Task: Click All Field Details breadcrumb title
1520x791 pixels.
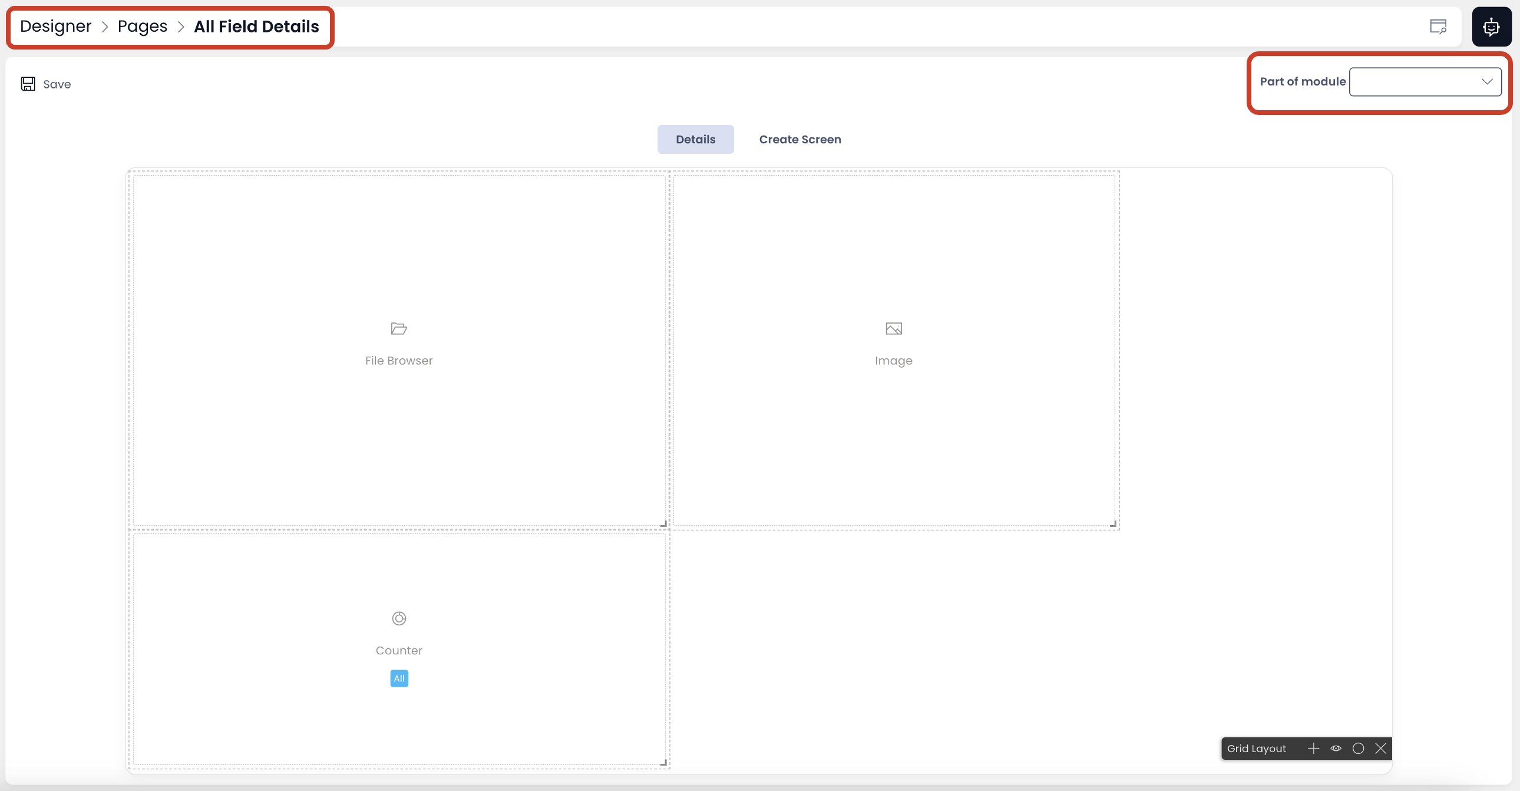Action: 257,27
